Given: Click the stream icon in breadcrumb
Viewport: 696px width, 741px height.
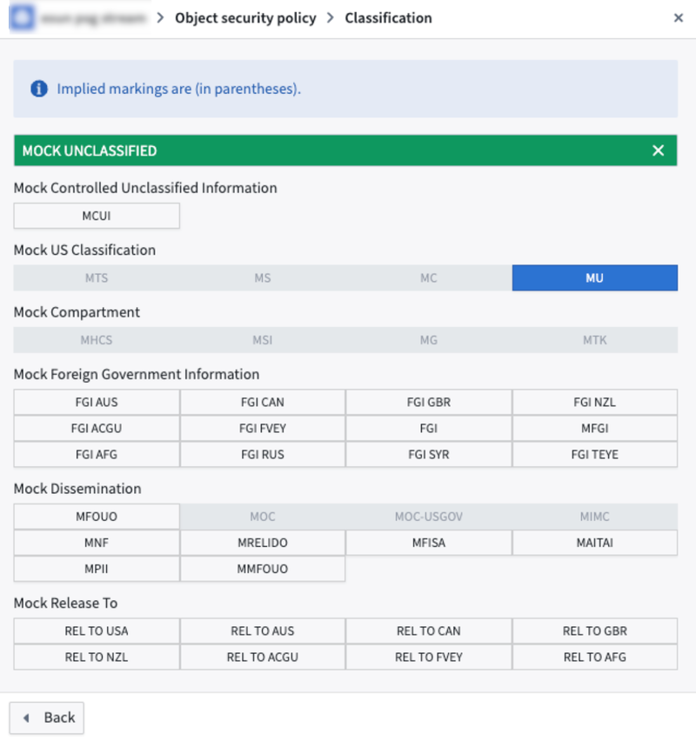Looking at the screenshot, I should [20, 17].
